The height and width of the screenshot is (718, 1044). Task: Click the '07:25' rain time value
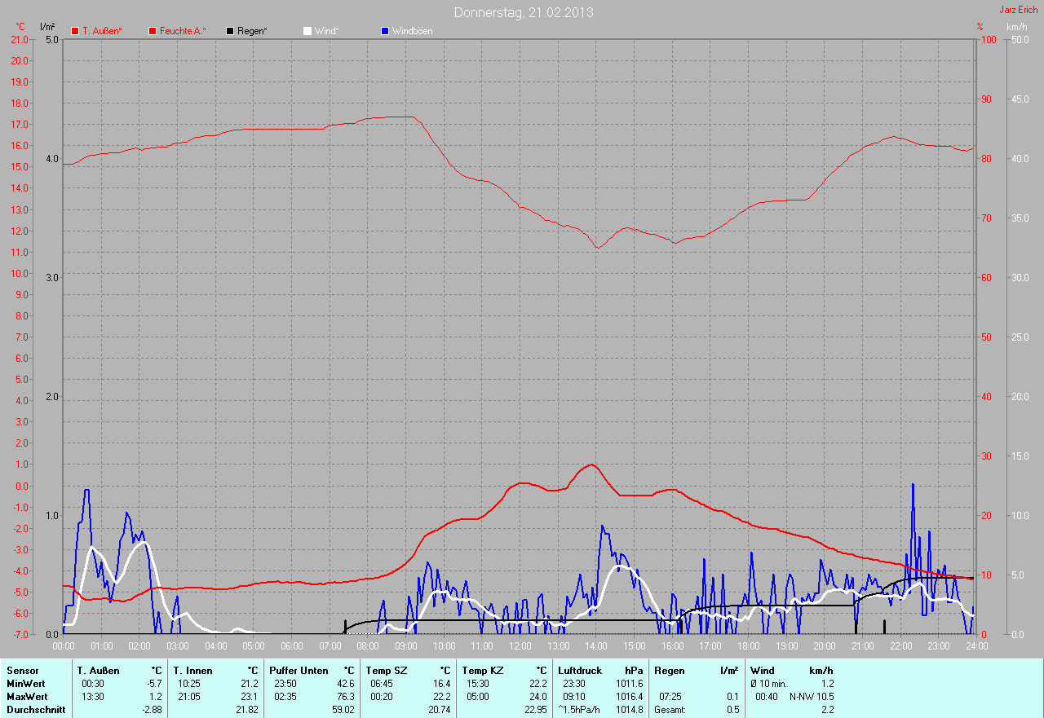coord(670,697)
